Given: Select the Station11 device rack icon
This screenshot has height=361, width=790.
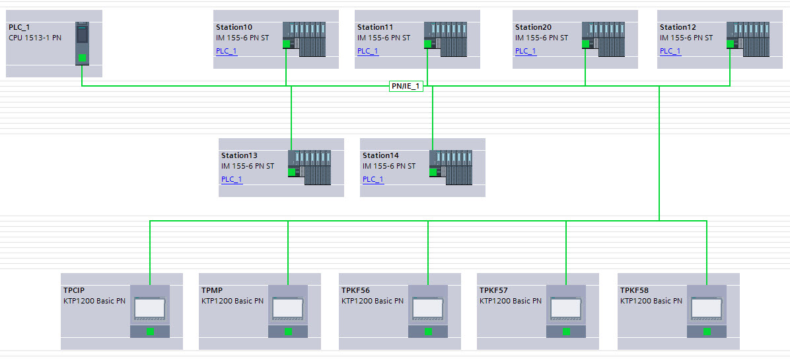Looking at the screenshot, I should click(x=446, y=39).
